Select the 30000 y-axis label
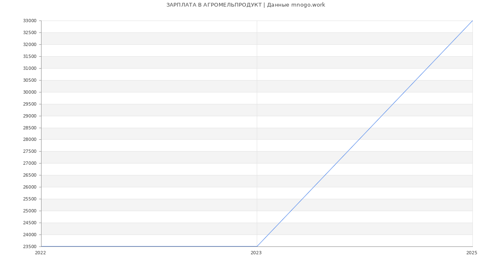Screen dimensions: 493x267 pos(30,92)
